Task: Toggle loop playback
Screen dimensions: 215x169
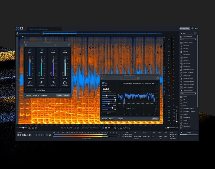Action: point(47,135)
